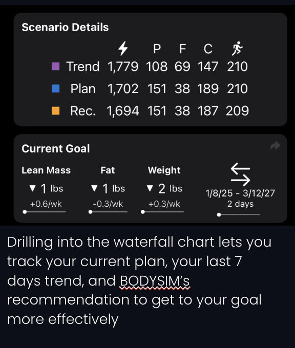Viewport: 295px width, 348px height.
Task: Select the blue Plan color swatch
Action: (55, 89)
